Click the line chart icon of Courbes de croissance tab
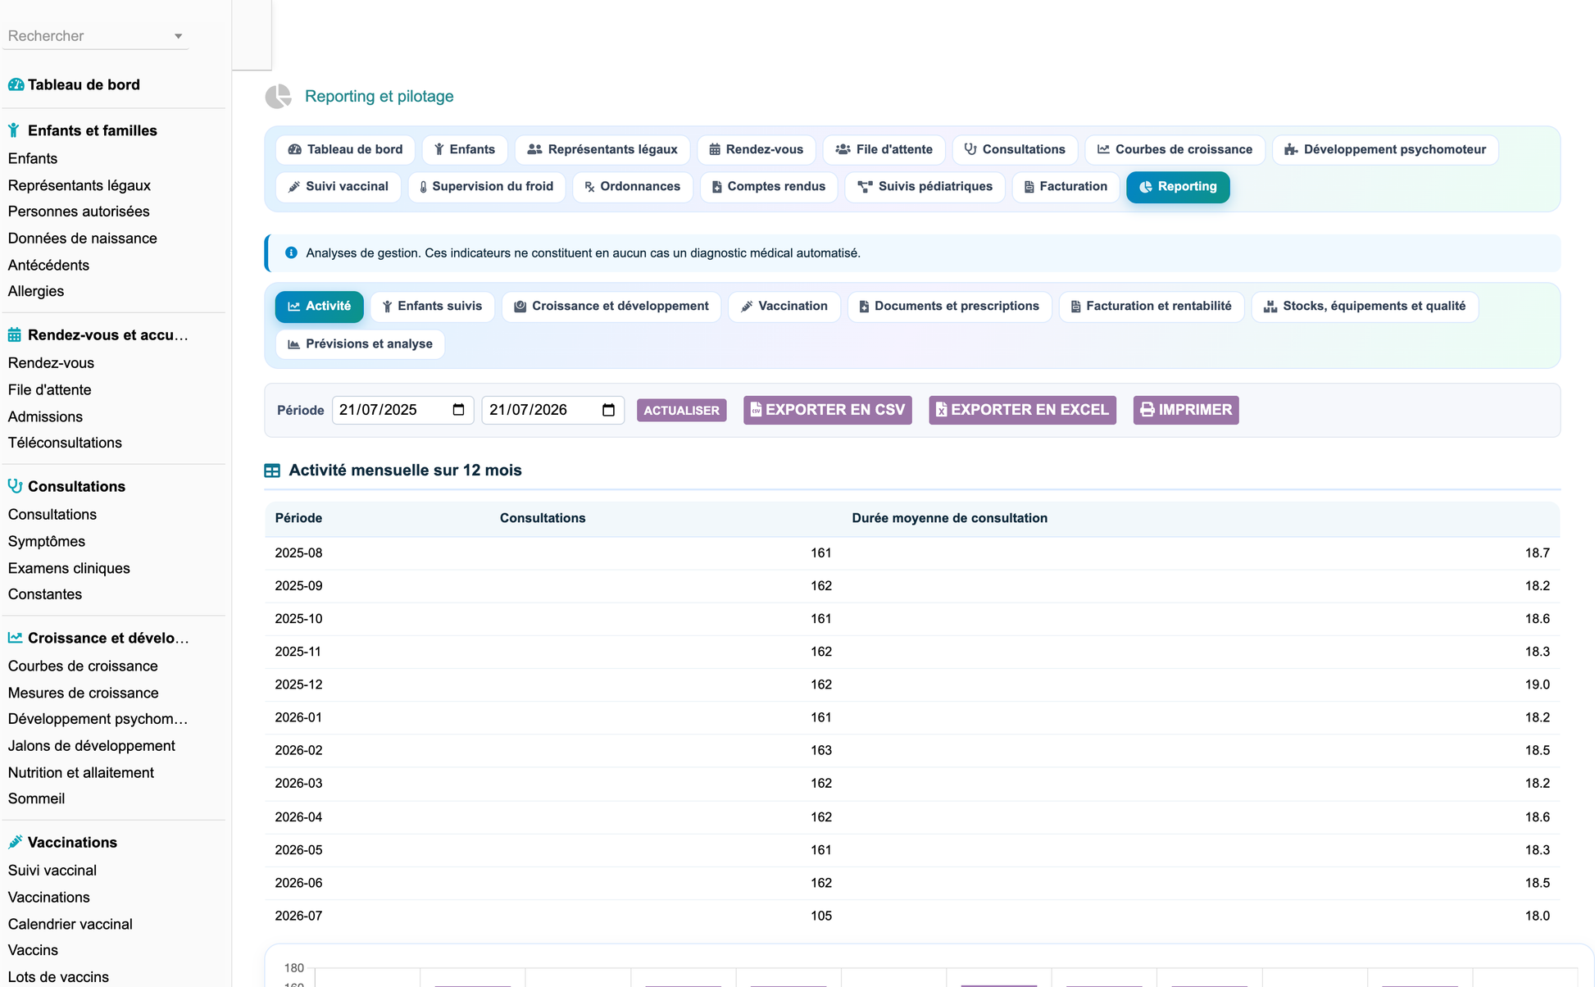The height and width of the screenshot is (987, 1595). pos(1103,149)
